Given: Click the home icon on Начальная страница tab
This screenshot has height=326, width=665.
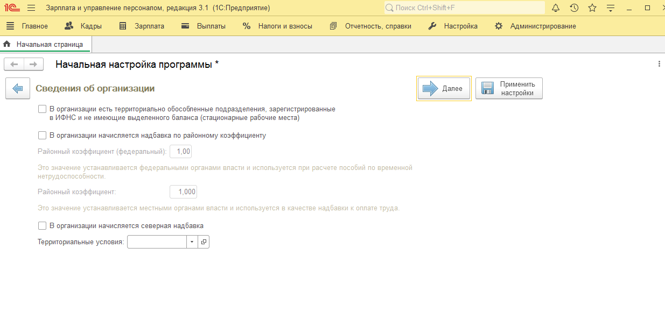Looking at the screenshot, I should [x=7, y=44].
